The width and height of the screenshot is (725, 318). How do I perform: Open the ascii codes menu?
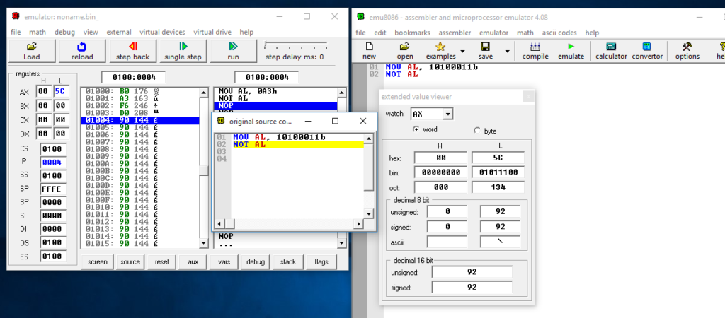[559, 33]
